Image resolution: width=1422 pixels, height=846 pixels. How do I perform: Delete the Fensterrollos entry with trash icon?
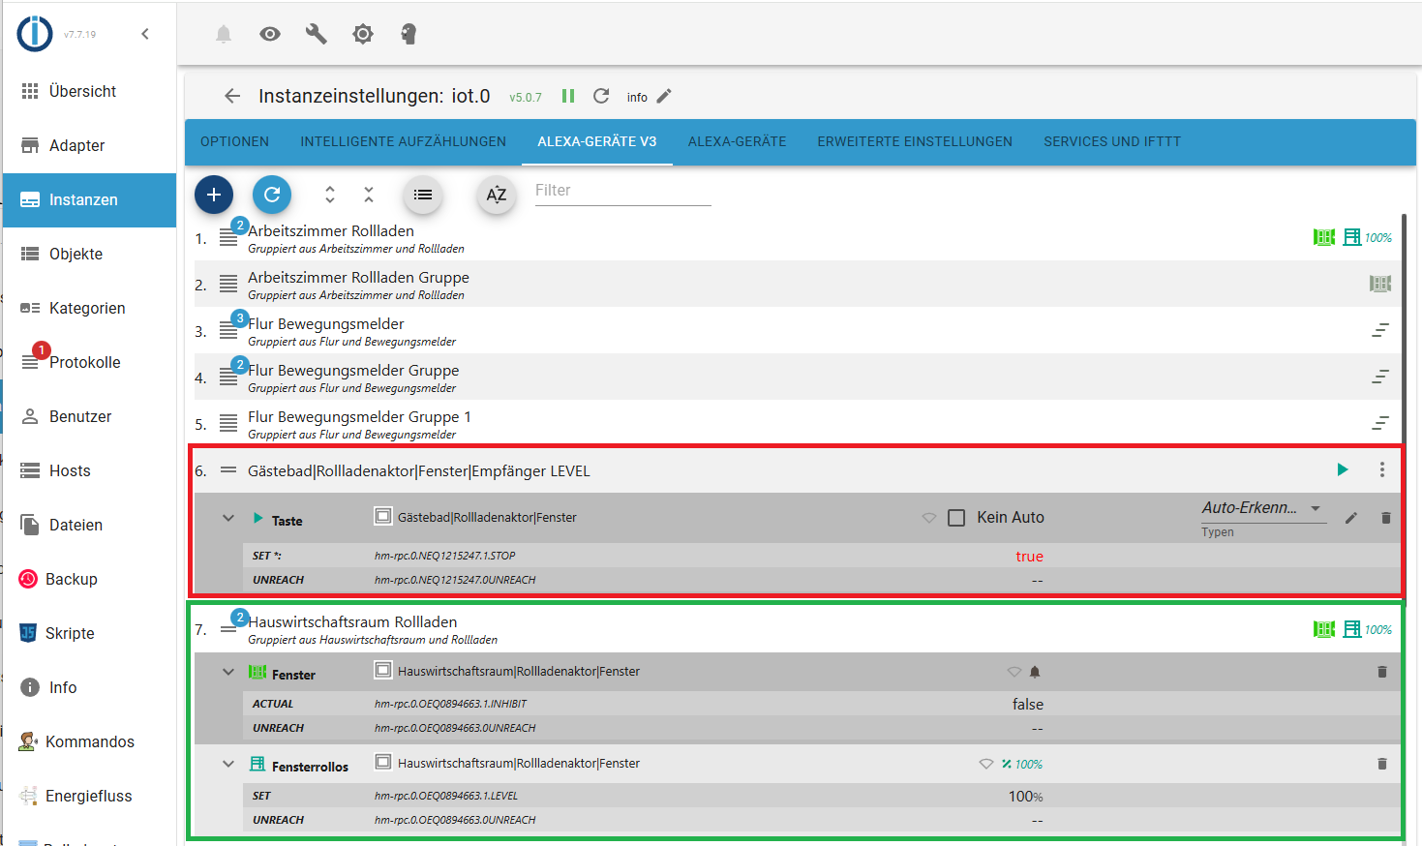tap(1382, 764)
